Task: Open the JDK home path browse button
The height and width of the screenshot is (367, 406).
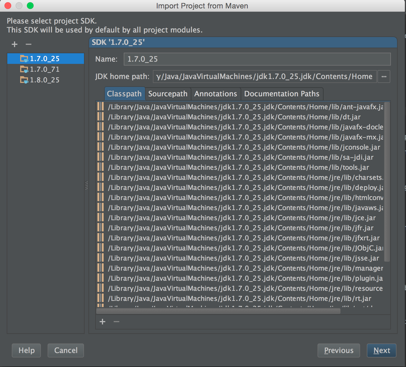Action: click(x=384, y=76)
